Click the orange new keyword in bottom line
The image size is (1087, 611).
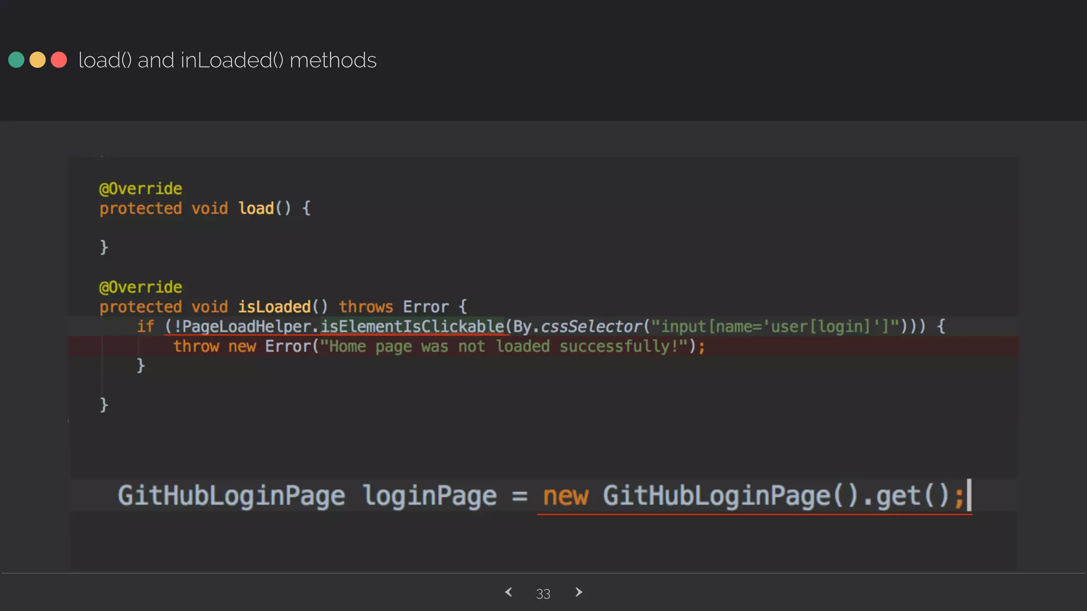pyautogui.click(x=565, y=496)
